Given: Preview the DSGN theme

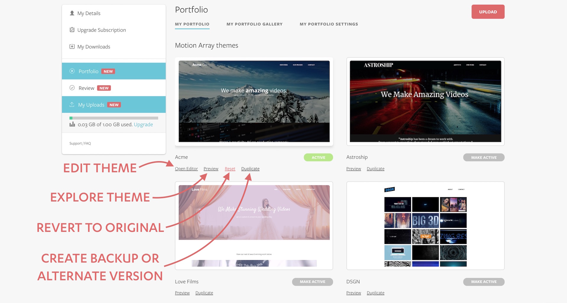Looking at the screenshot, I should point(353,293).
